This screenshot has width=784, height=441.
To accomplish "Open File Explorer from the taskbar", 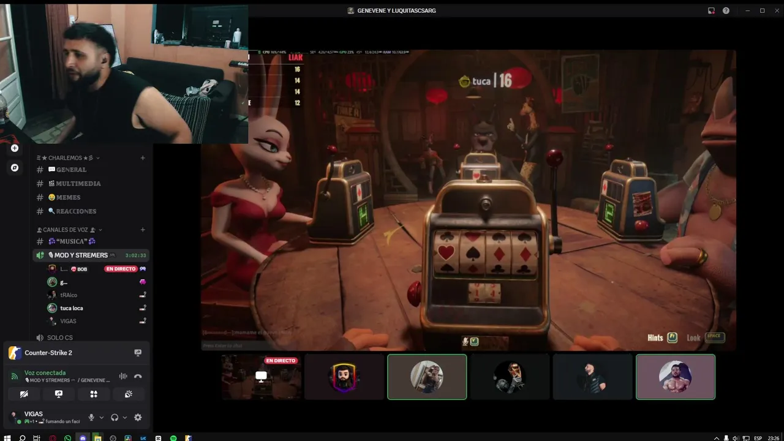I will pyautogui.click(x=97, y=438).
